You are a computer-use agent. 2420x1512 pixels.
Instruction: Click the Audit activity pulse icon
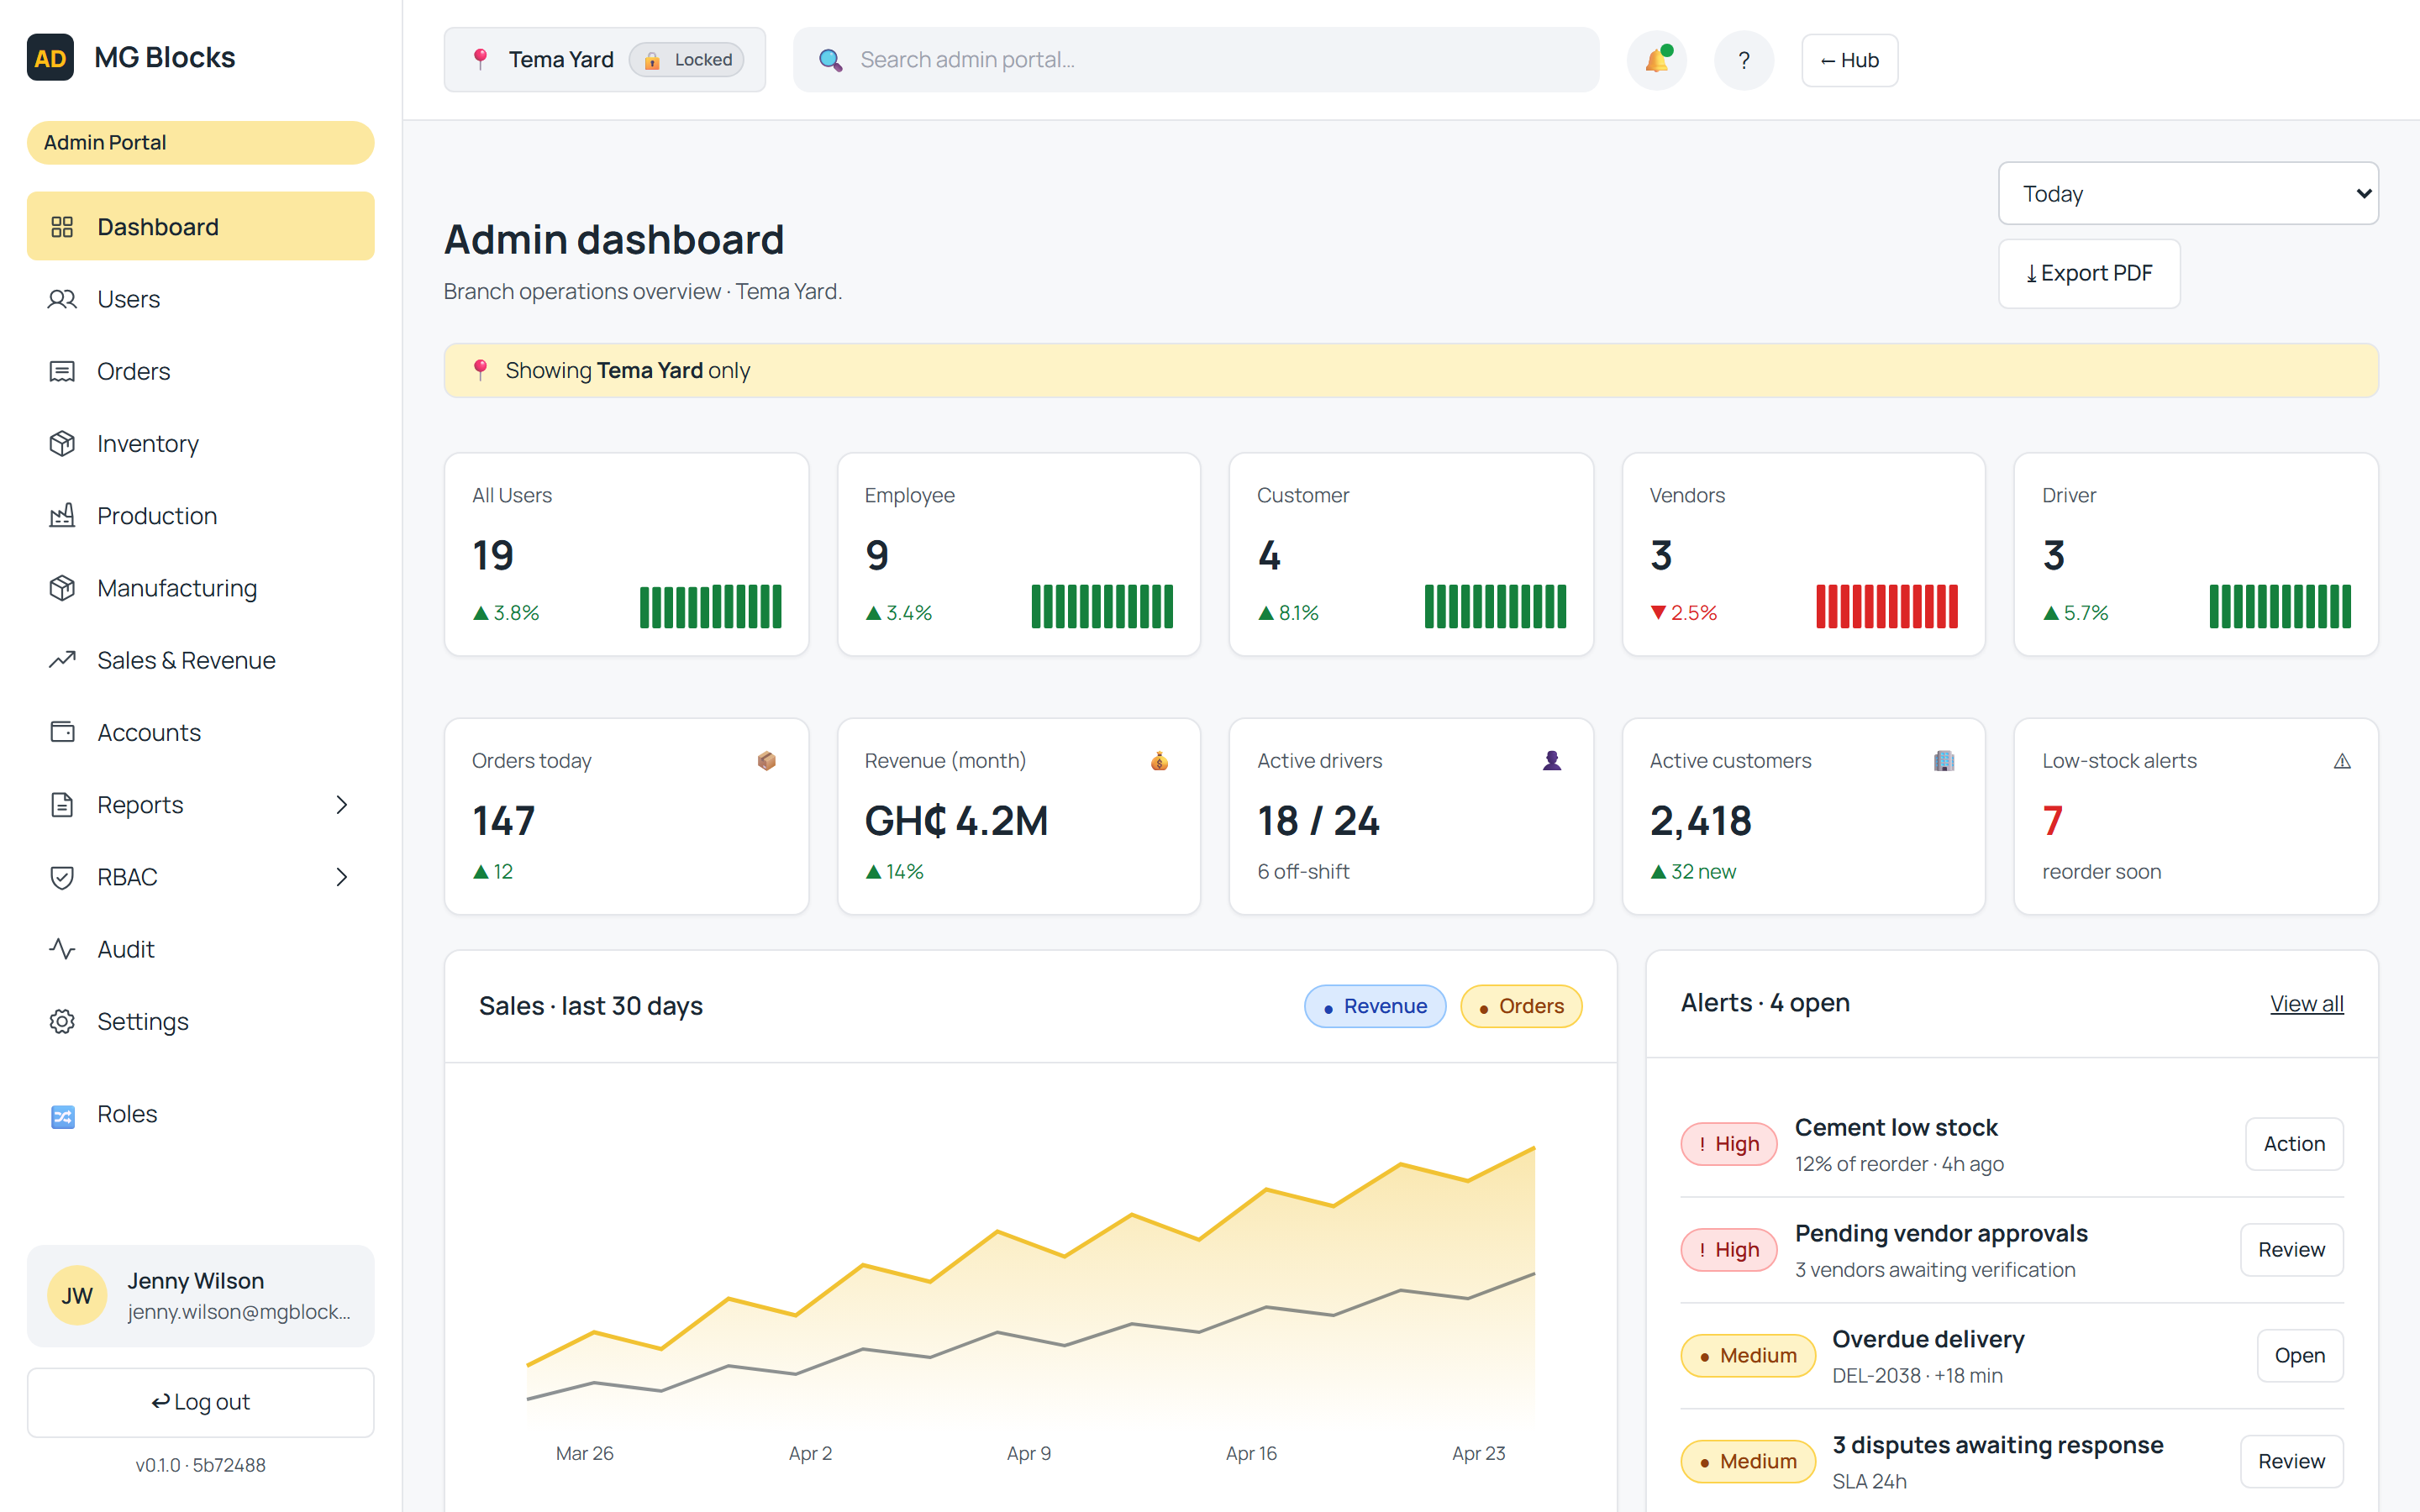point(62,949)
